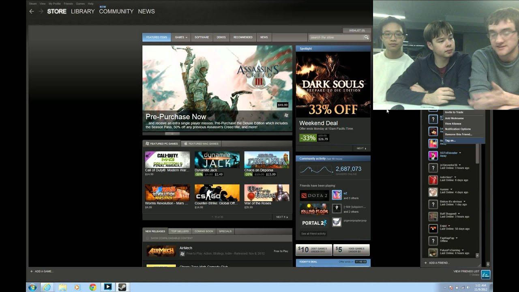Click (n3)inventor36's question-mark avatar

pos(433,167)
